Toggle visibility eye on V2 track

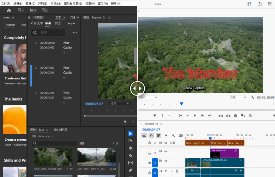click(166, 151)
